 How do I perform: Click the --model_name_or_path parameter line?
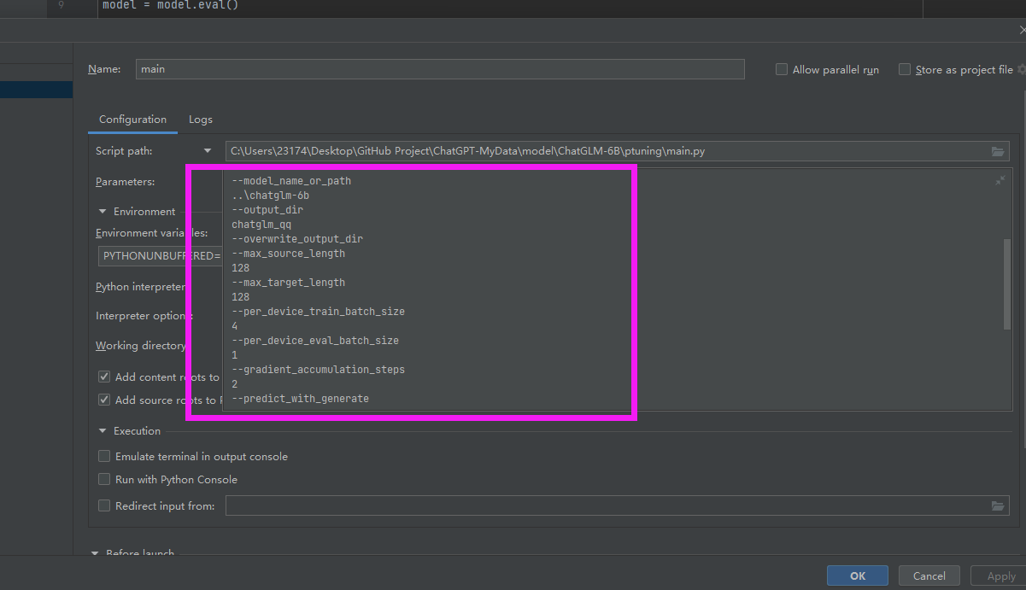[291, 181]
